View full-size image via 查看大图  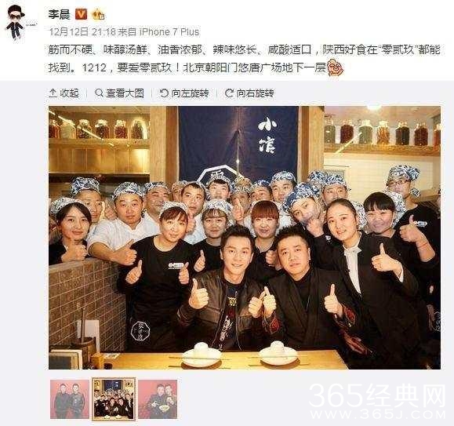pos(120,93)
